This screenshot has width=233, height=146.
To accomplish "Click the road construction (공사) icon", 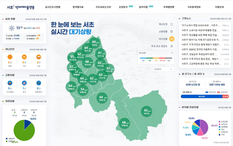I will (24, 83).
